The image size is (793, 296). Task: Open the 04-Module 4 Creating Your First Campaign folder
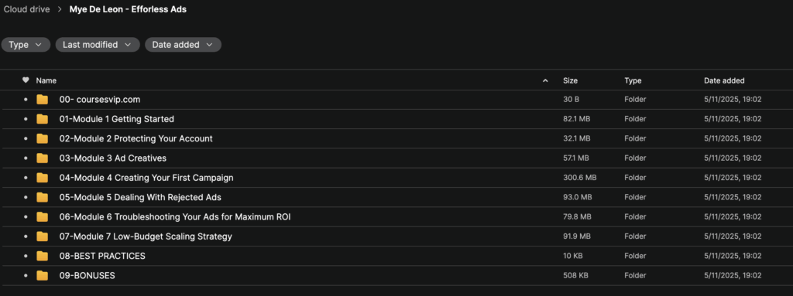coord(146,178)
